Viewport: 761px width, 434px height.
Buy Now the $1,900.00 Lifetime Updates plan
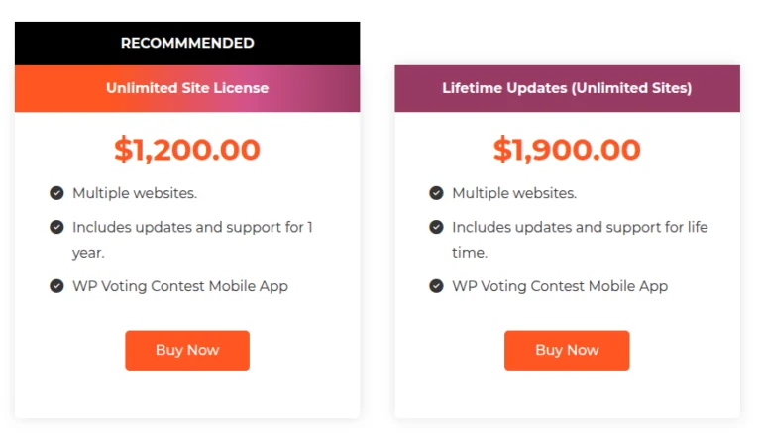coord(567,350)
